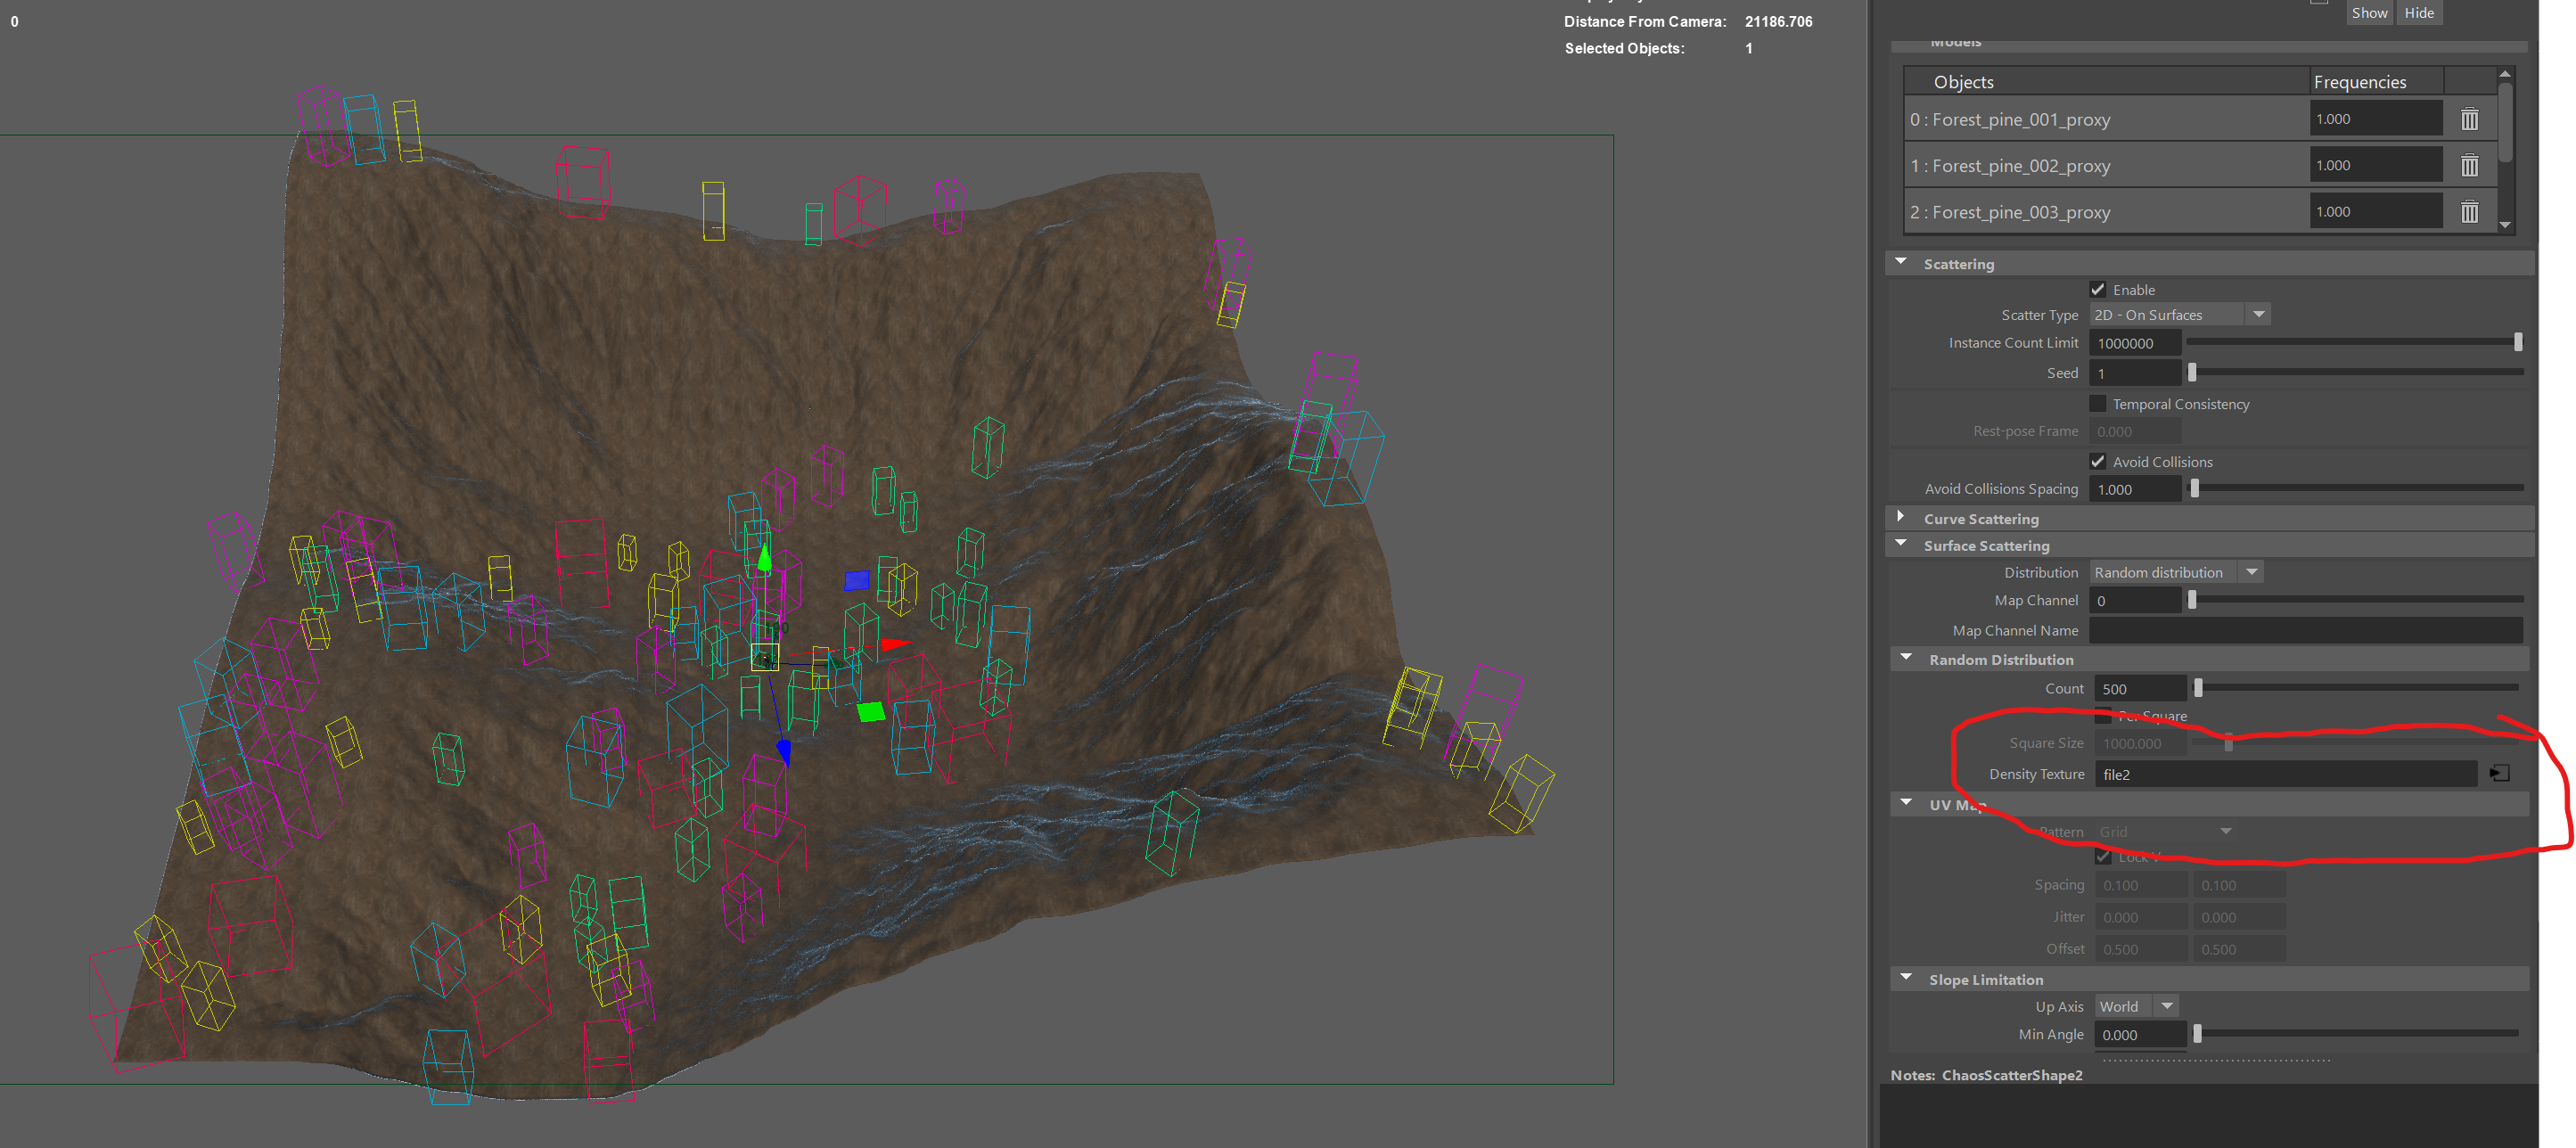Enable the Per Square checkbox
The height and width of the screenshot is (1148, 2576).
click(x=2103, y=716)
